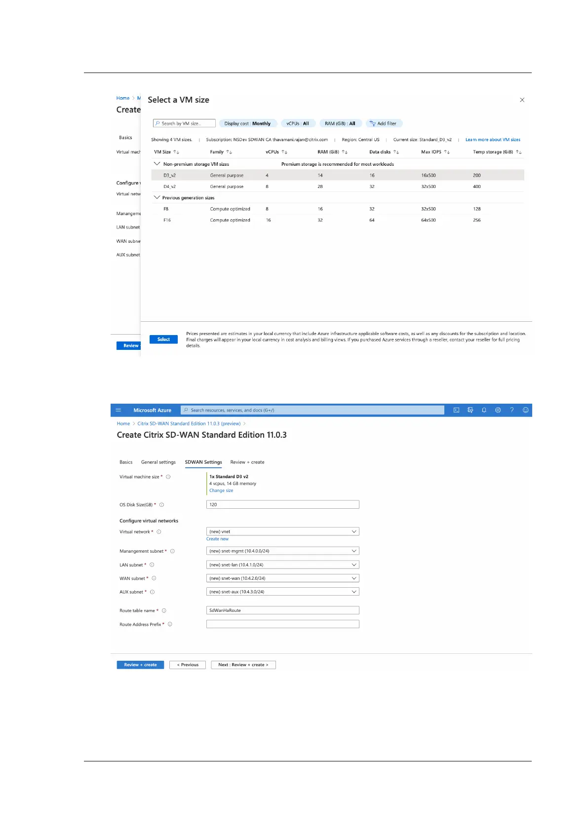Select the F8 VM size row

tap(338, 209)
